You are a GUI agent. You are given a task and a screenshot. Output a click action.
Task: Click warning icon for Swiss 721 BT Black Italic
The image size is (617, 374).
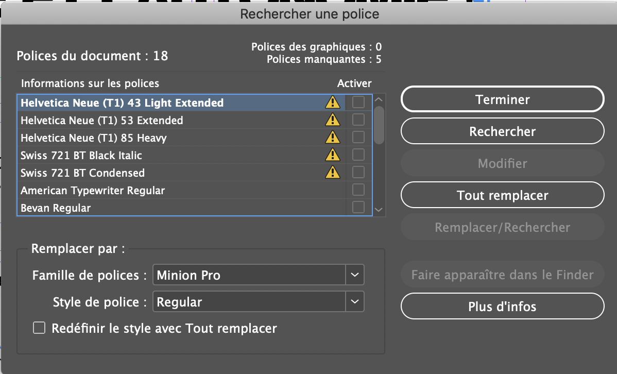click(x=332, y=155)
